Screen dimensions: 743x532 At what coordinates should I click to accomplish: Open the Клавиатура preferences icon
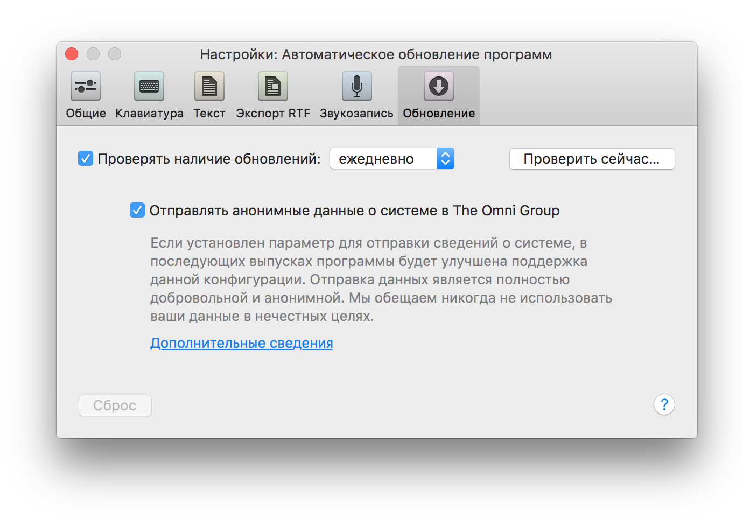149,86
